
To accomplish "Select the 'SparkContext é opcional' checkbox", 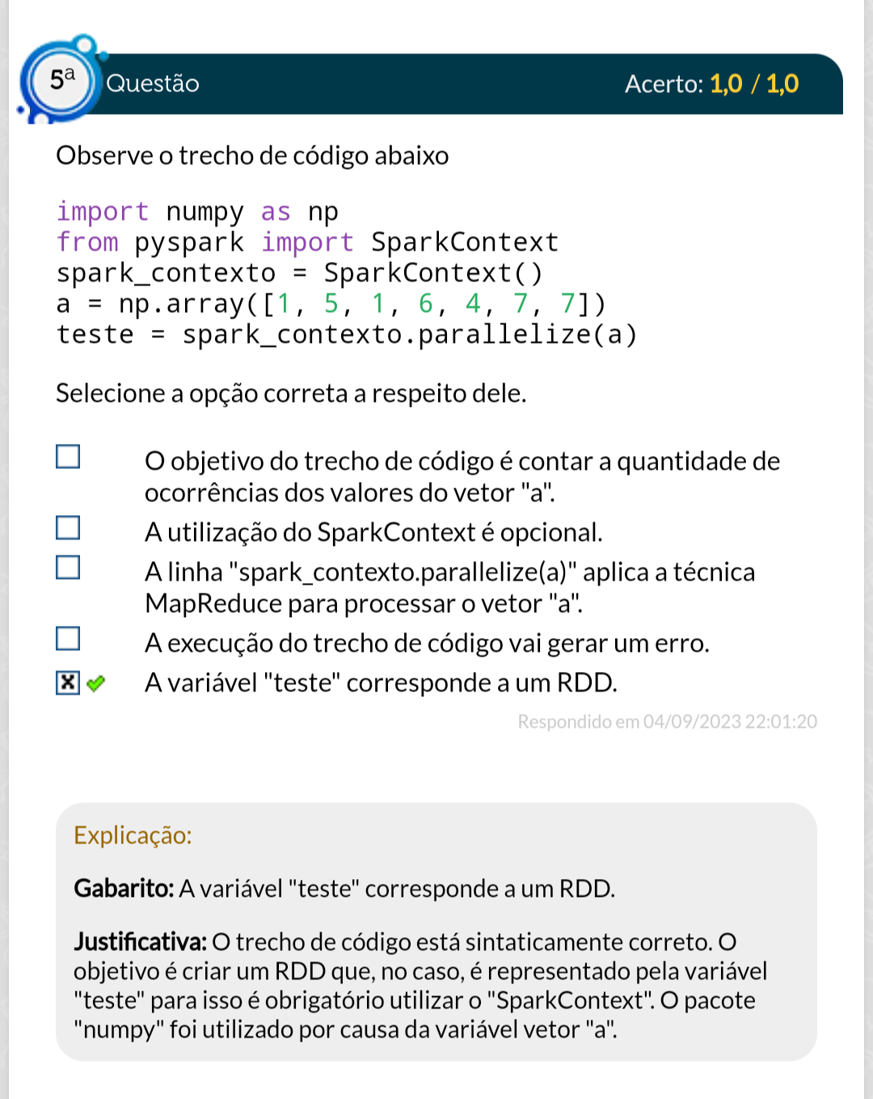I will [68, 528].
